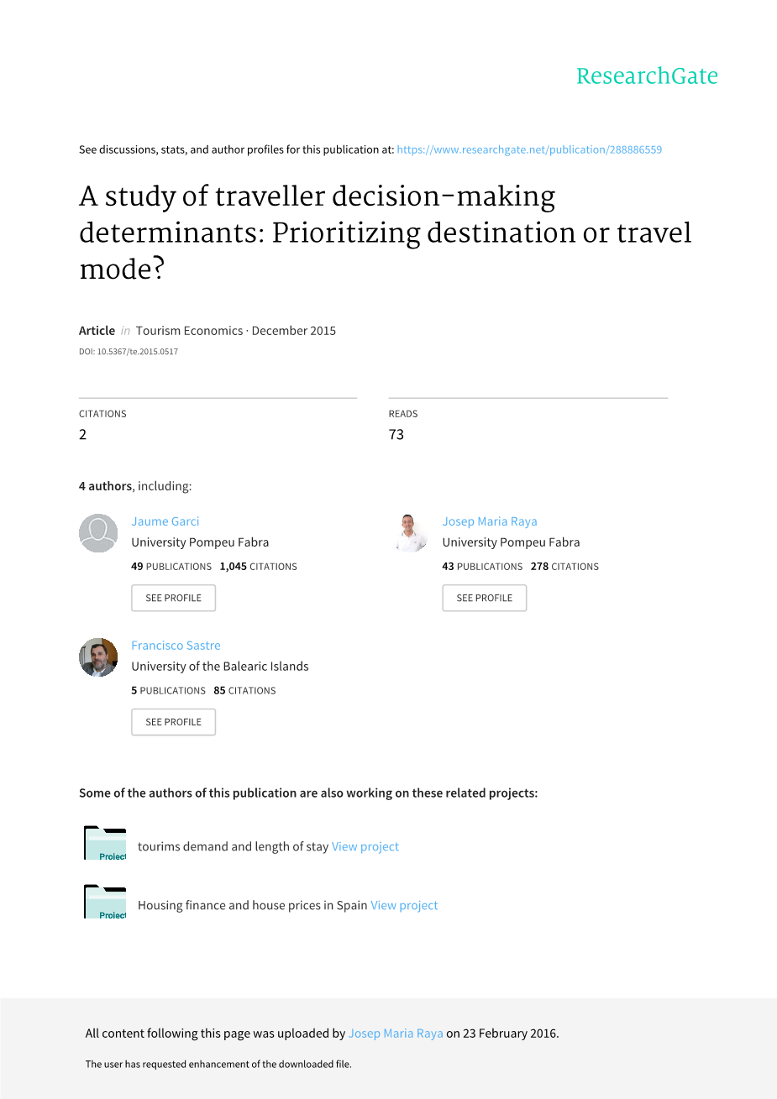Click the DOI text below the journal

point(129,352)
